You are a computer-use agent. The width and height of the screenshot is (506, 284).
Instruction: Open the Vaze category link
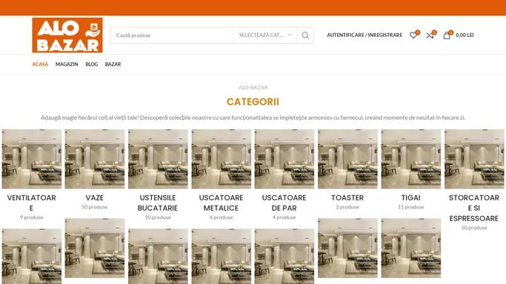(95, 197)
